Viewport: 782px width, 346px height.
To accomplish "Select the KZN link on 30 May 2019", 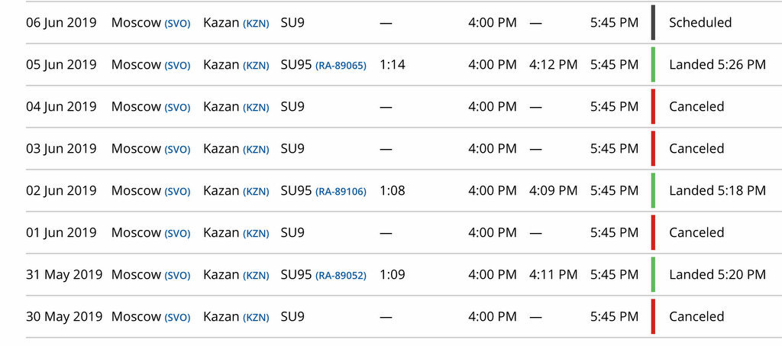I will pos(256,318).
